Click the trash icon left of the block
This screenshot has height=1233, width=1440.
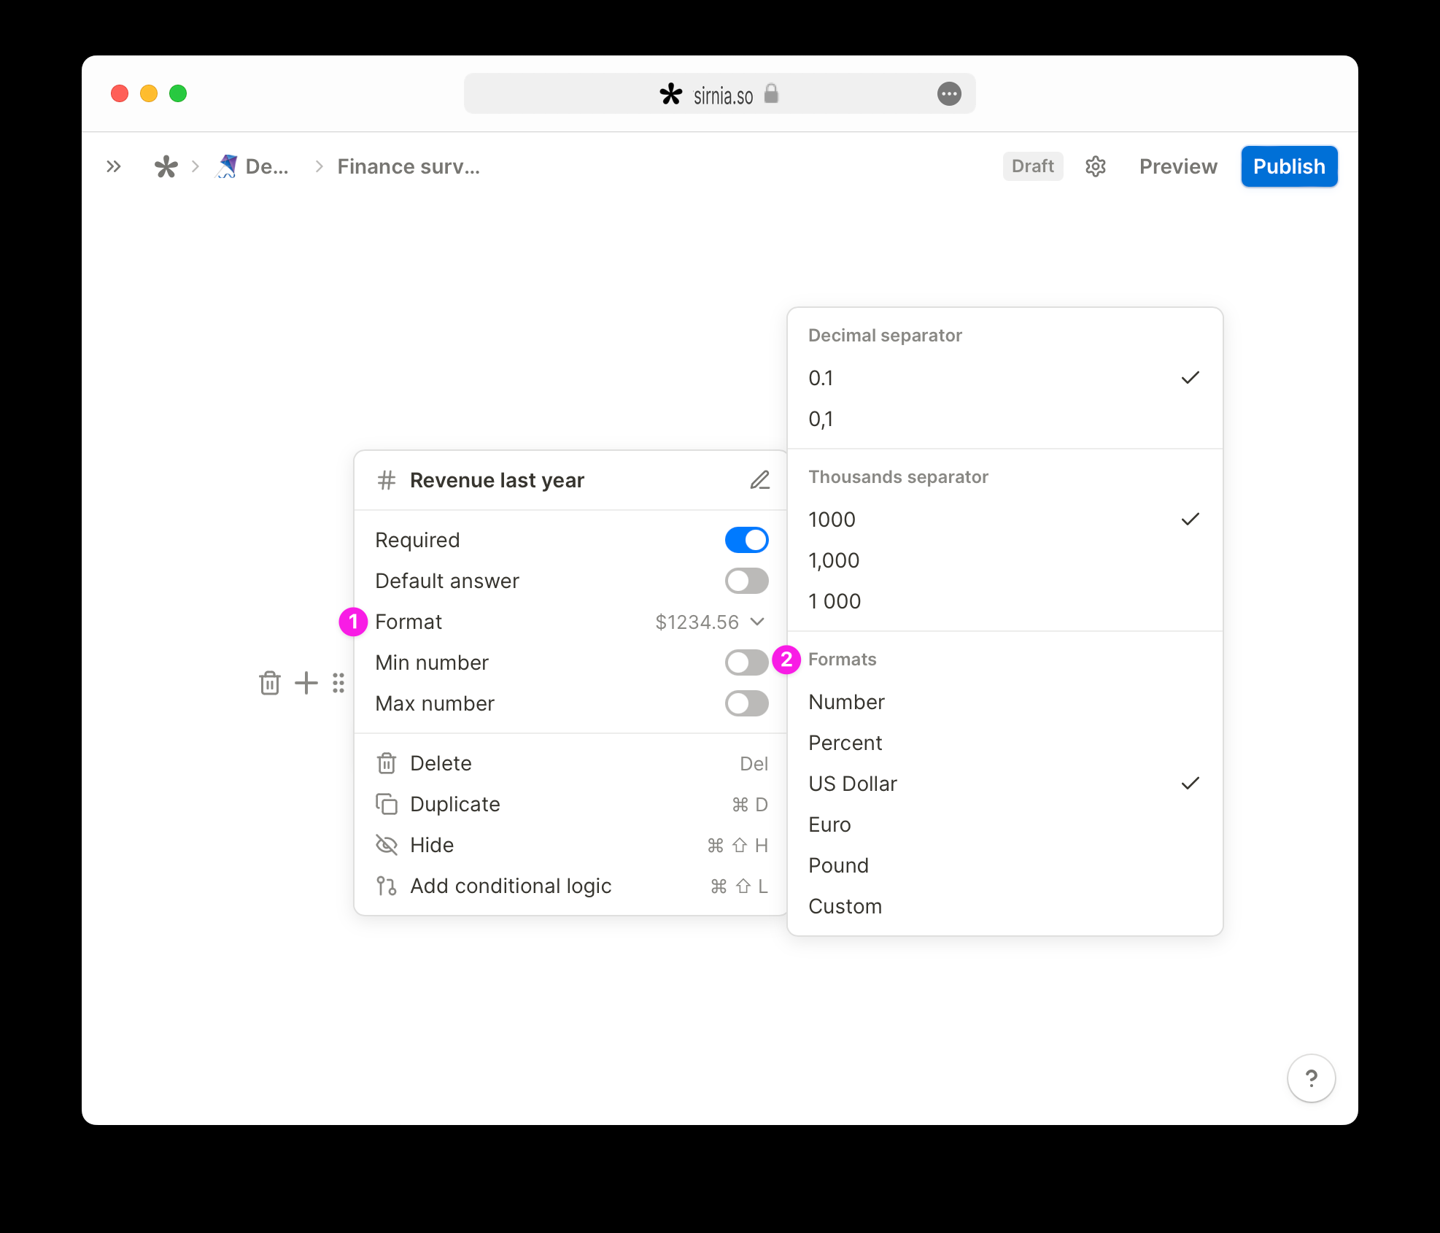(270, 683)
